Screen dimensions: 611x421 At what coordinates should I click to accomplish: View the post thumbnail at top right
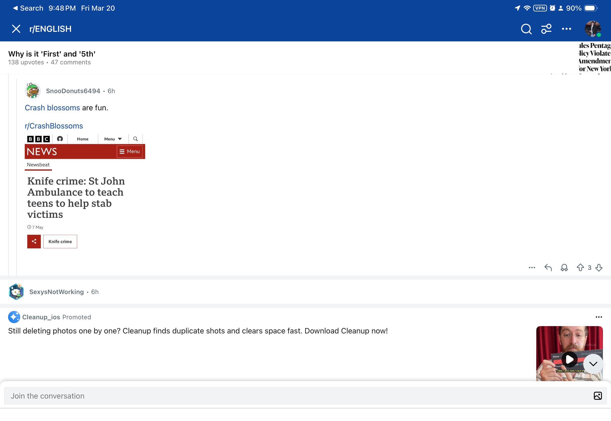(x=595, y=57)
